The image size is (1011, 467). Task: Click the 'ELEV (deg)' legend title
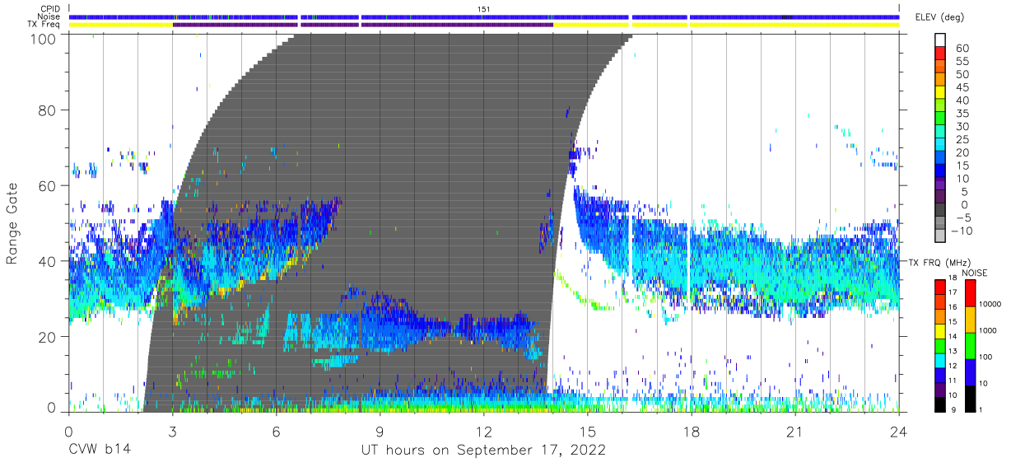pos(939,16)
